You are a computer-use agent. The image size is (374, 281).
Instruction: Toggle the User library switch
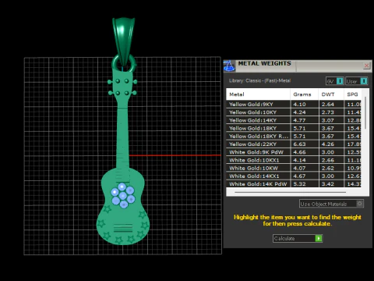(364, 81)
